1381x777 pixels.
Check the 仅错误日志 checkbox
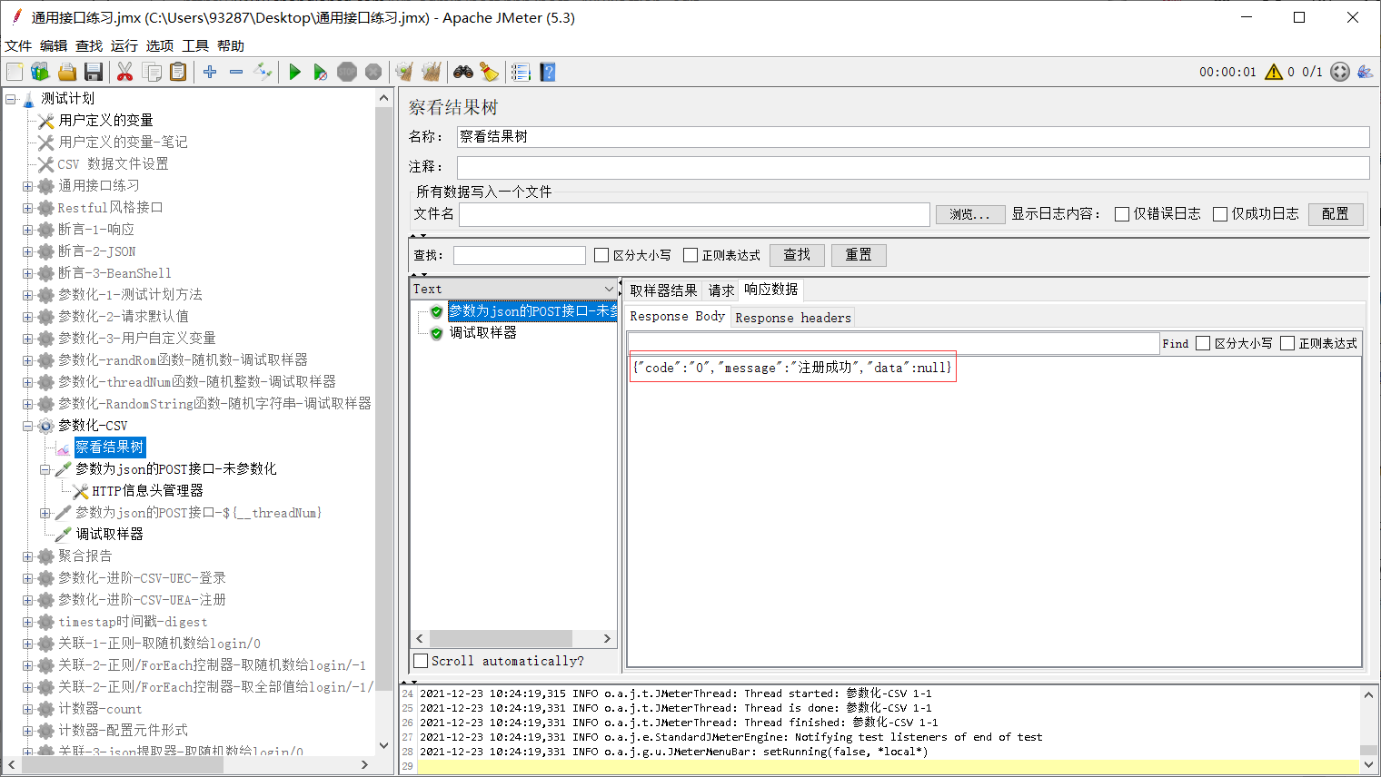pos(1122,214)
